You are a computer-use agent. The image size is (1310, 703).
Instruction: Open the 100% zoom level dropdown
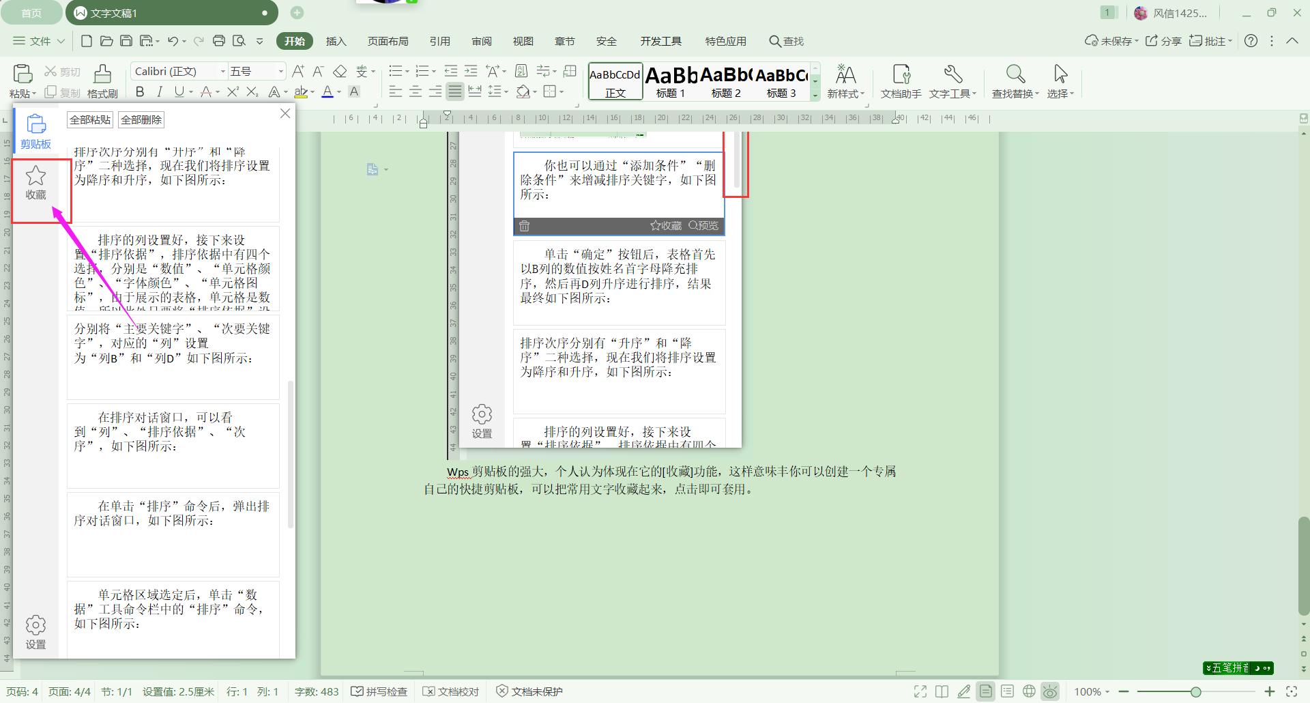(1092, 691)
